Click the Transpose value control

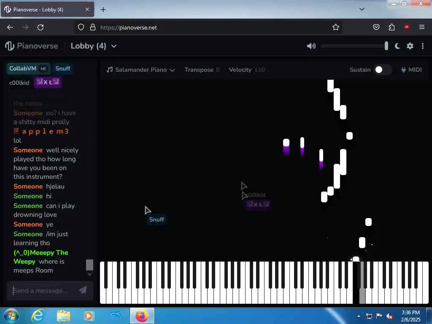click(x=202, y=70)
